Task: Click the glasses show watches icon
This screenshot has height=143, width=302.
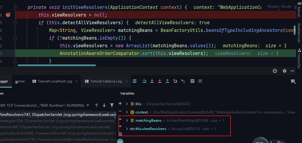Action: (x=120, y=142)
